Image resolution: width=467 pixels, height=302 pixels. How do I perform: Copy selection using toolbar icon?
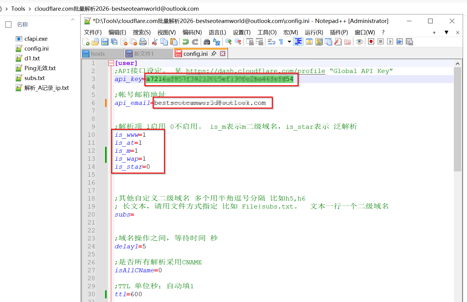[x=164, y=42]
